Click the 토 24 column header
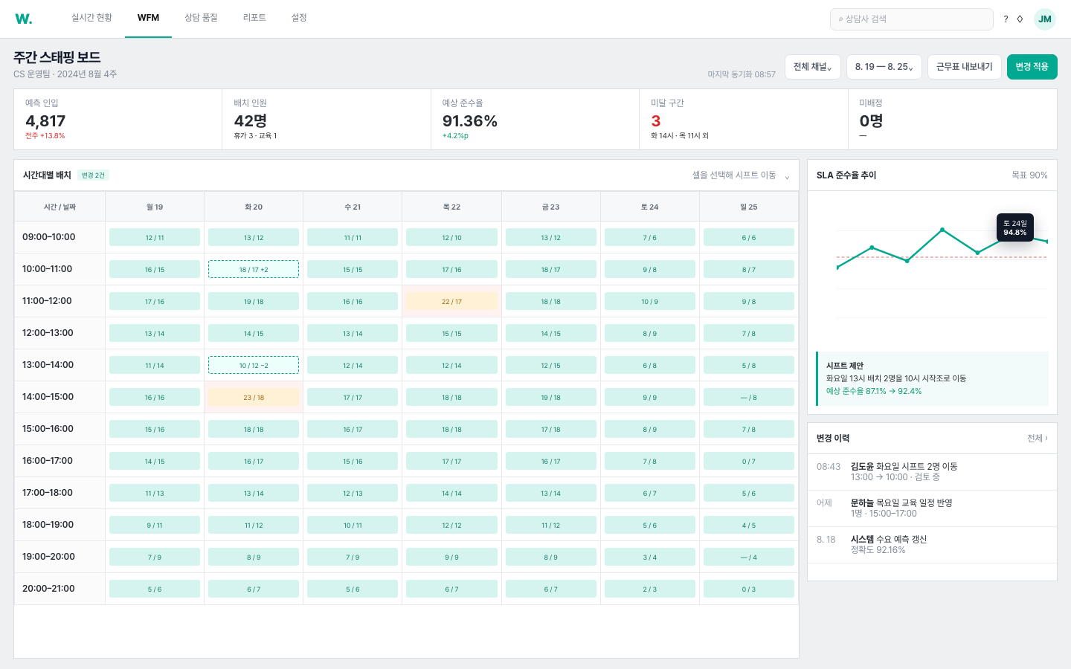1071x669 pixels. 650,207
